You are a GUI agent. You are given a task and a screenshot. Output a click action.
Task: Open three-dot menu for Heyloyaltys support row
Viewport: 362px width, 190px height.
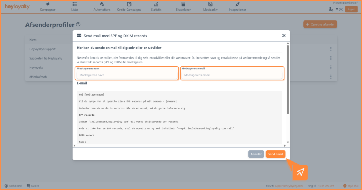[x=331, y=49]
